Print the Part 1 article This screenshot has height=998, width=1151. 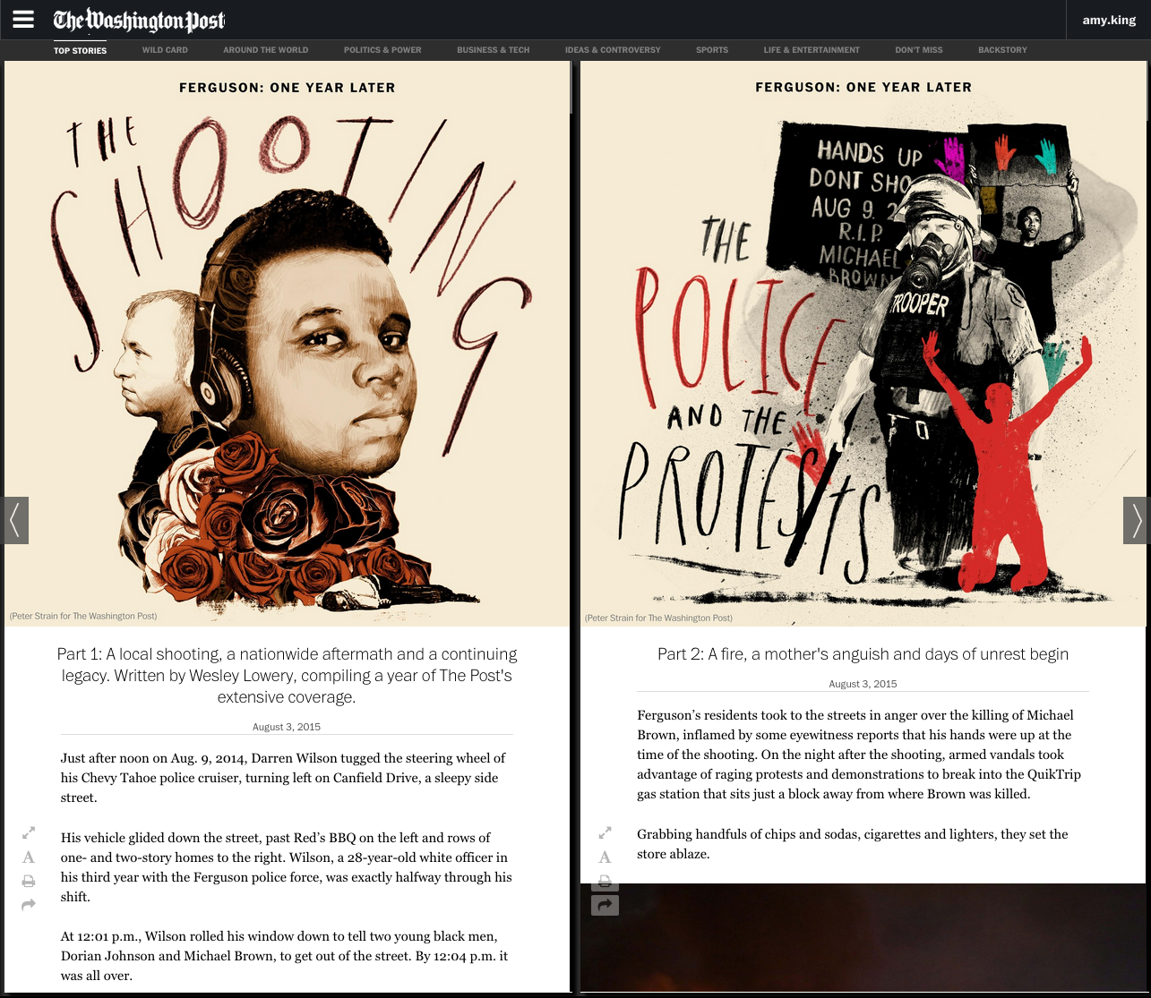(x=29, y=882)
